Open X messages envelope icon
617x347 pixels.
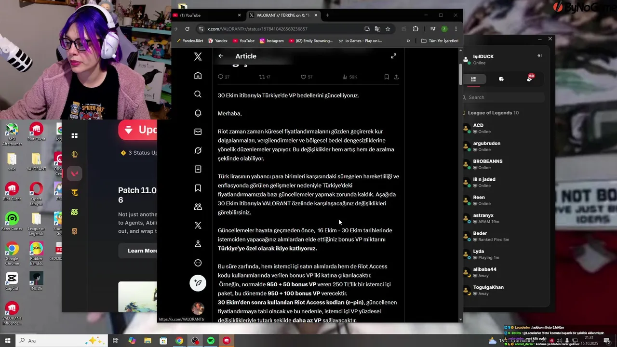(198, 132)
